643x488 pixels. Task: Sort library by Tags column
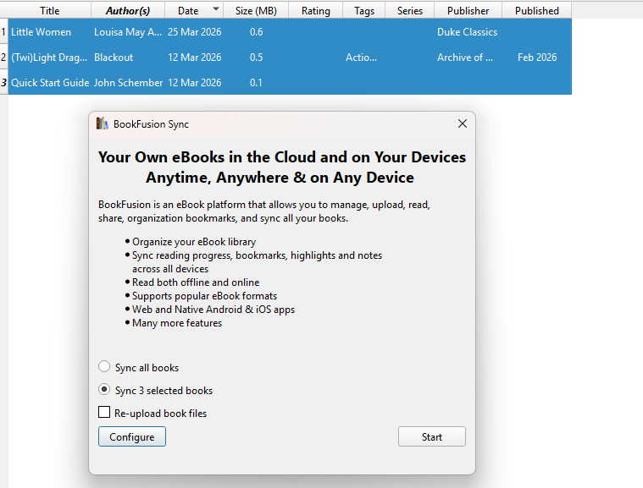(364, 11)
